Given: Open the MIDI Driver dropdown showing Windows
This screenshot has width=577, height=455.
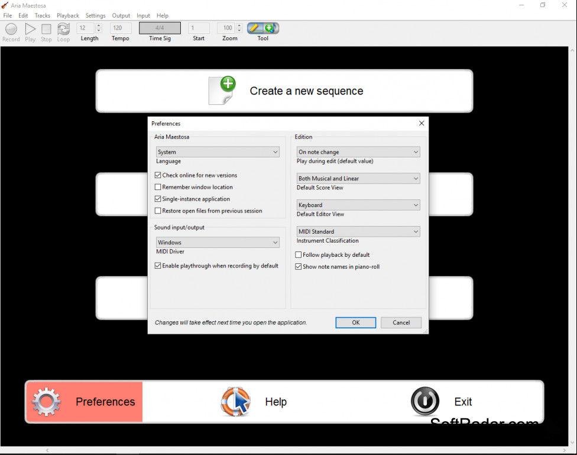Looking at the screenshot, I should pos(218,242).
